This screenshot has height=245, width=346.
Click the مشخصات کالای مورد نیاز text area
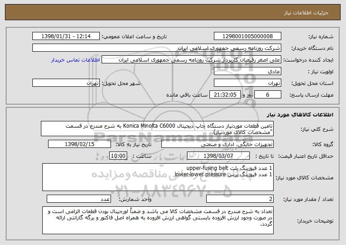[x=158, y=177]
